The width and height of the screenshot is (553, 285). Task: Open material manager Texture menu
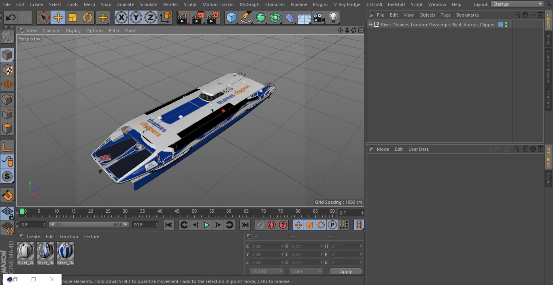click(x=91, y=236)
